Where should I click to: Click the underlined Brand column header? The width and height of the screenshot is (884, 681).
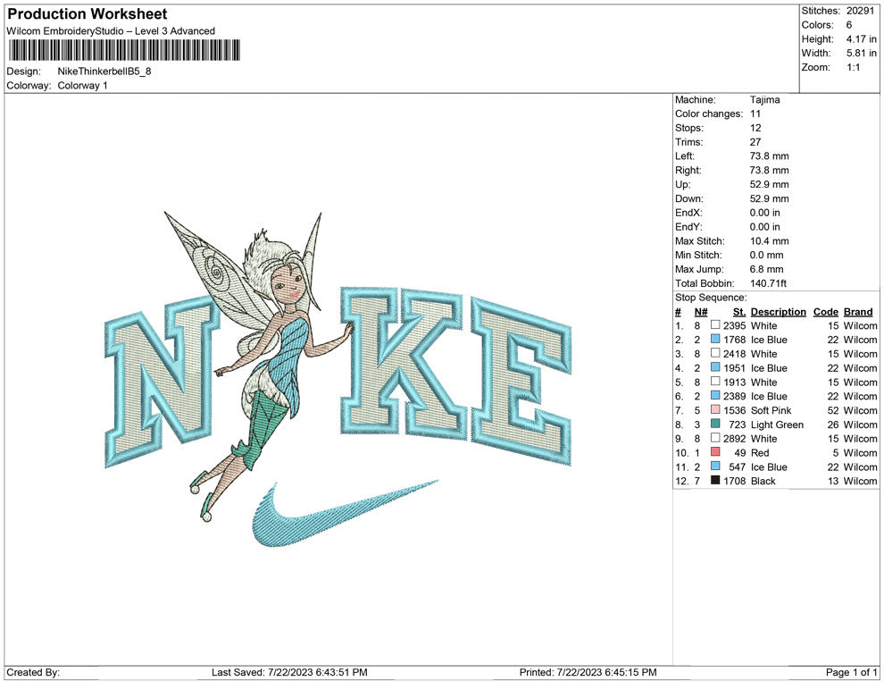pyautogui.click(x=858, y=312)
